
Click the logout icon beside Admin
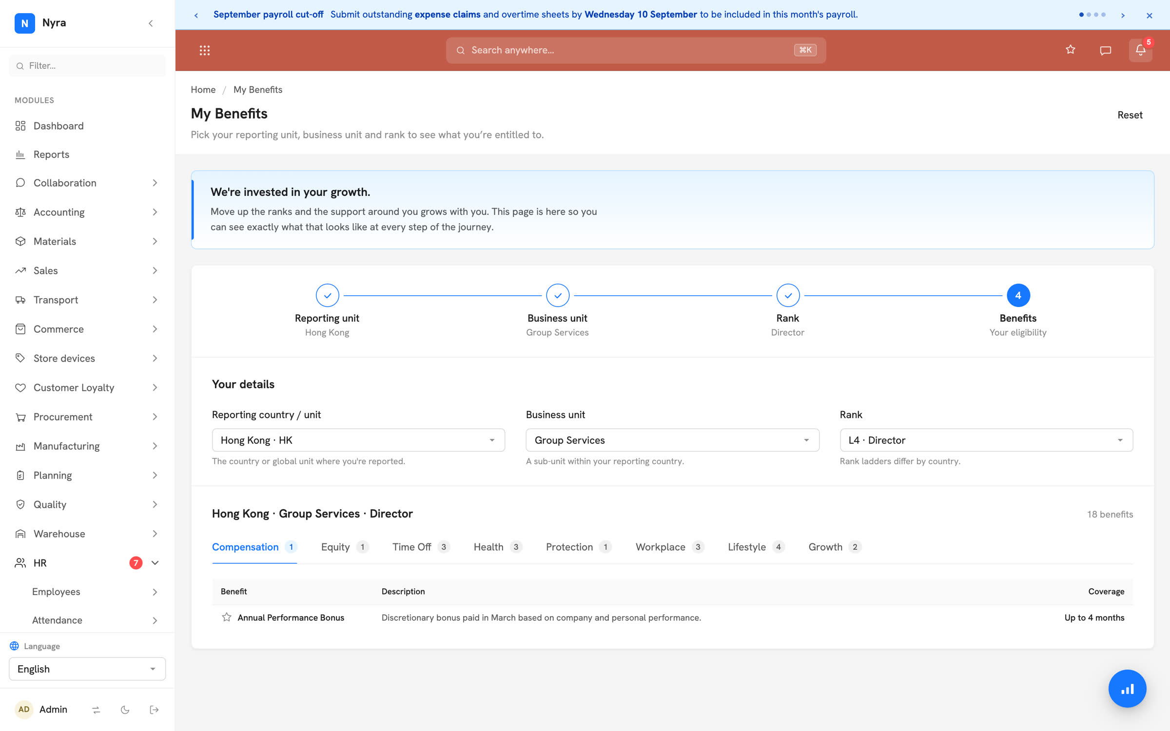[x=154, y=710]
